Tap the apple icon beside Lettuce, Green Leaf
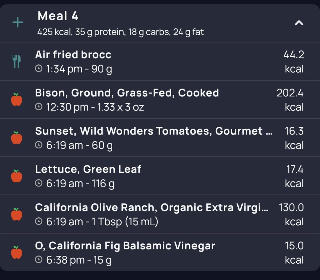 17,176
